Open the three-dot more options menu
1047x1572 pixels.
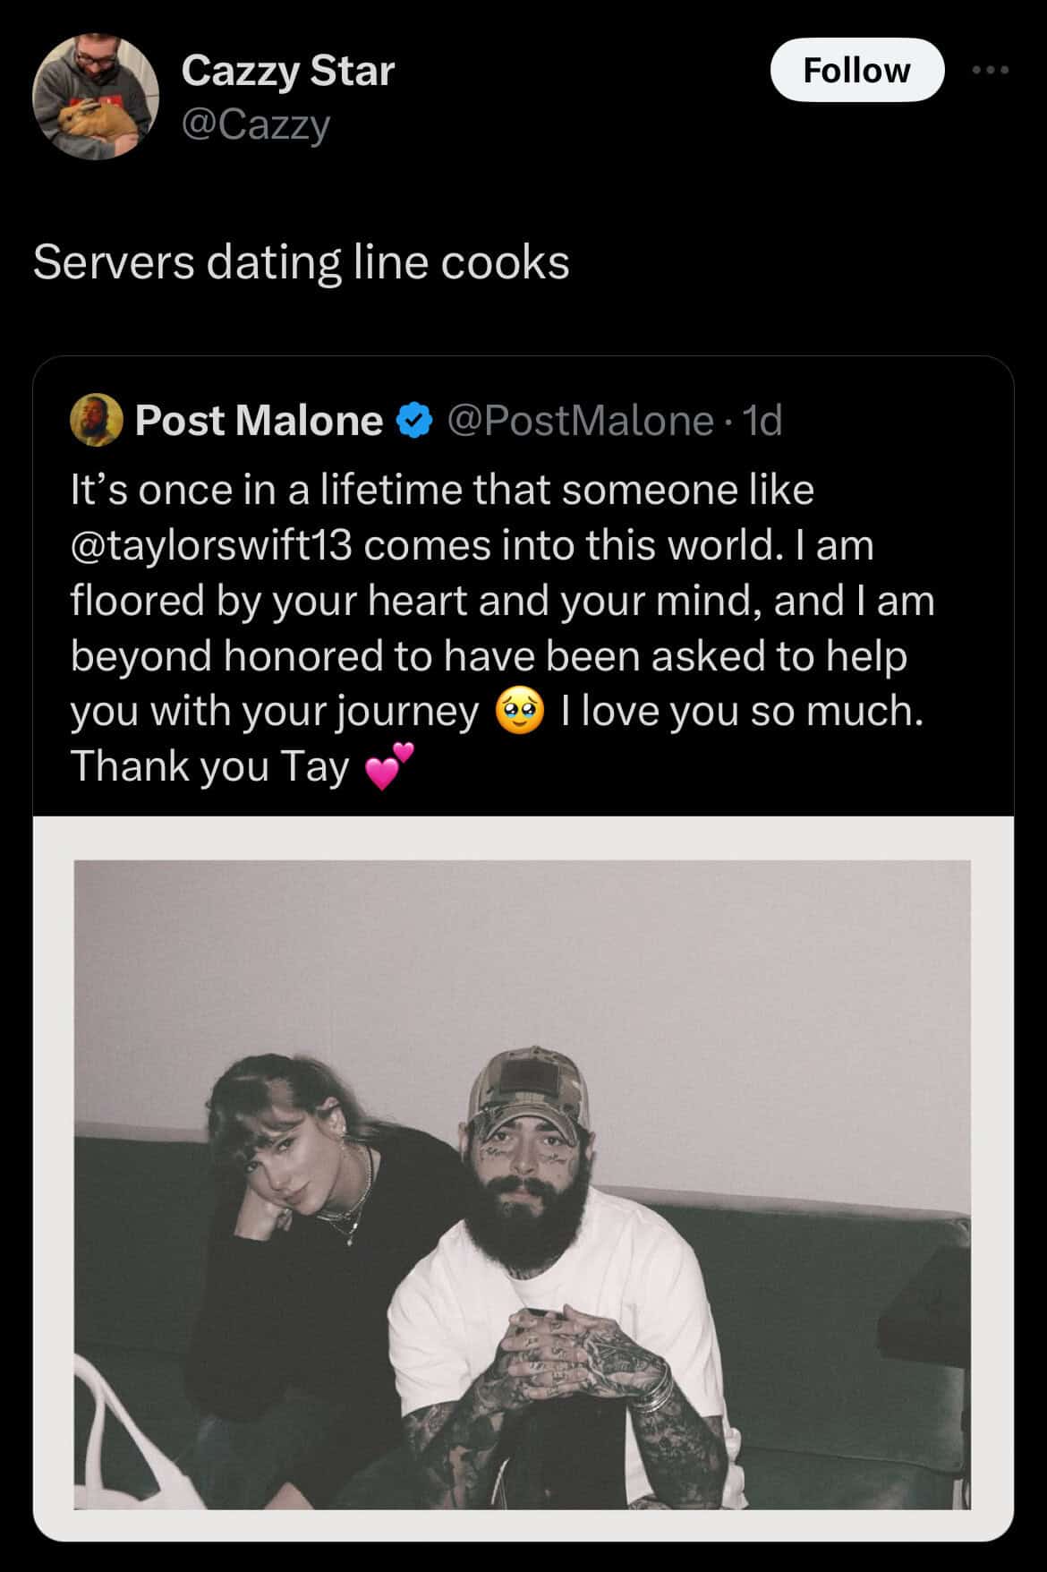pos(992,70)
